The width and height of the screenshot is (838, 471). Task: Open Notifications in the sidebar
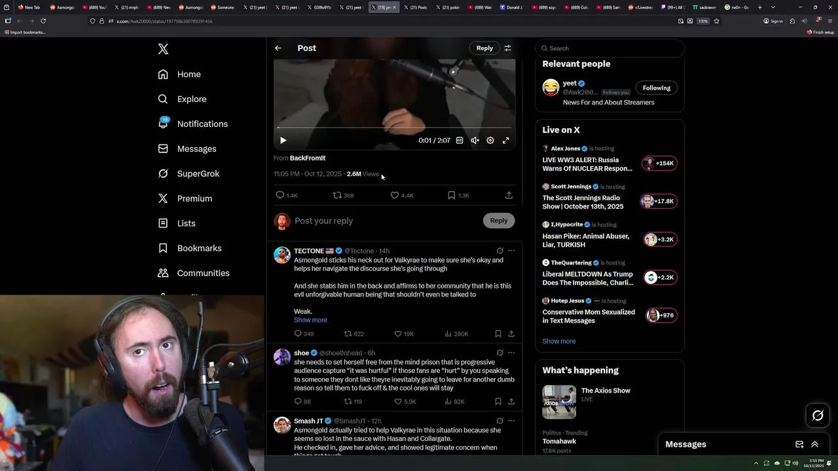[192, 124]
